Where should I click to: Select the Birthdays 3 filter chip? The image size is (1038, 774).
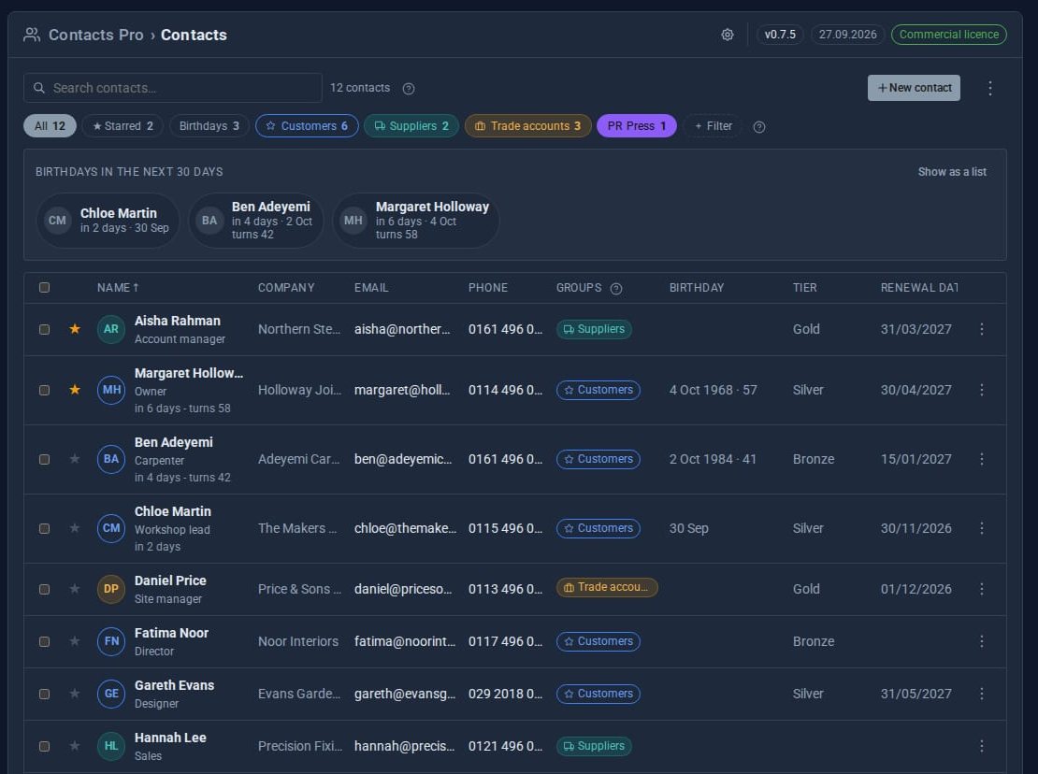tap(209, 125)
